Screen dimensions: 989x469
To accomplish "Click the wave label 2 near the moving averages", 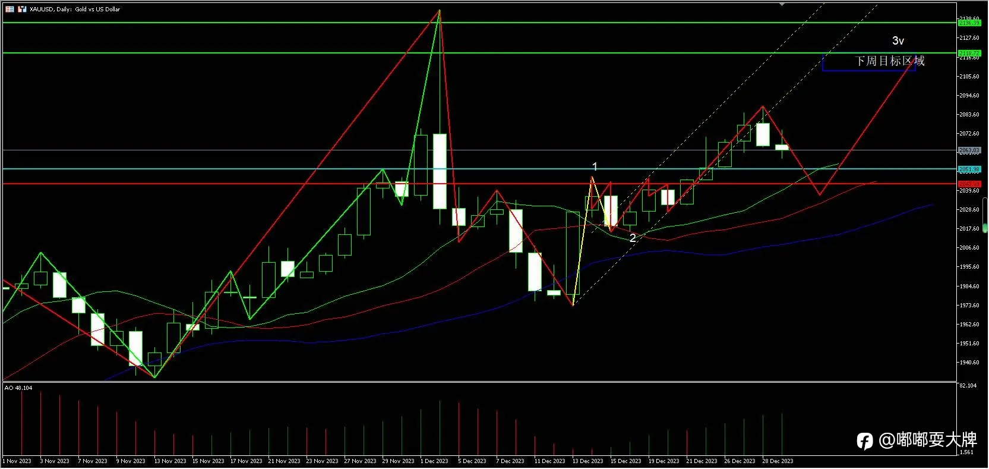I will tap(633, 238).
